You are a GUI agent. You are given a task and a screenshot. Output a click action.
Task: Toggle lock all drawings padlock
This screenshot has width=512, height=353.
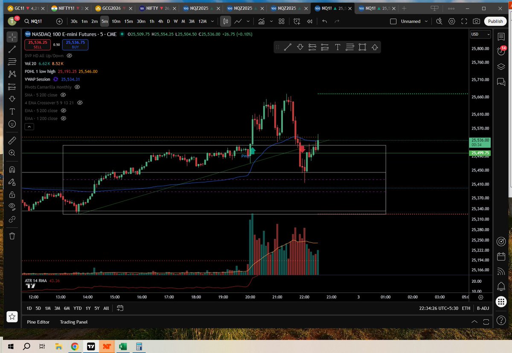(12, 195)
